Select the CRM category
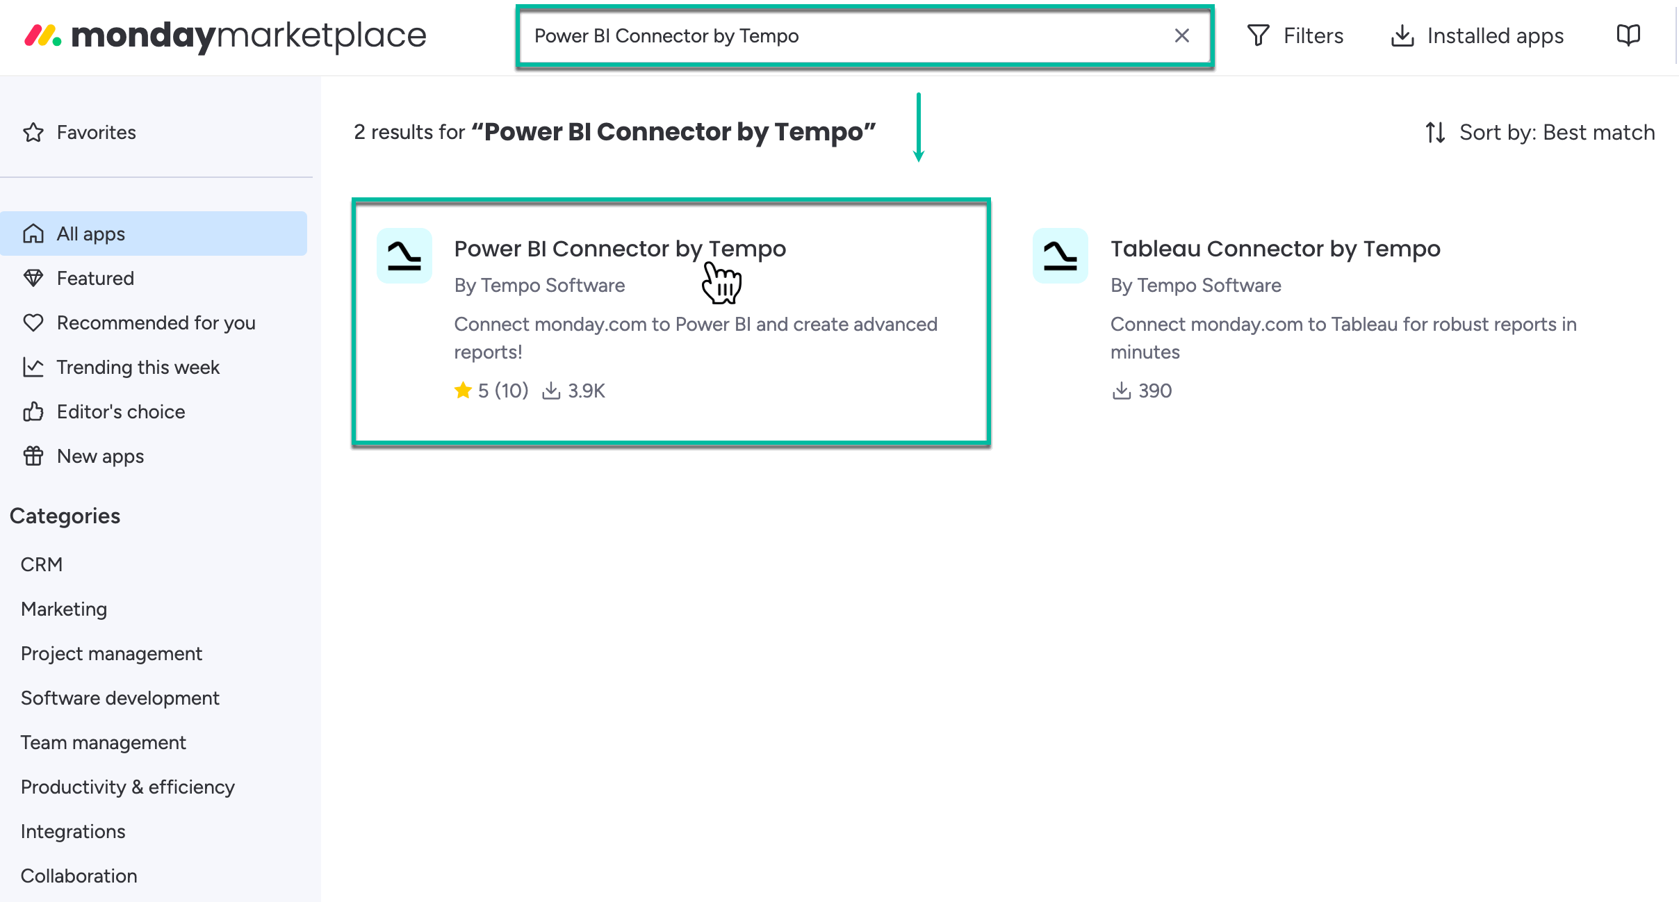This screenshot has height=902, width=1679. [x=42, y=564]
